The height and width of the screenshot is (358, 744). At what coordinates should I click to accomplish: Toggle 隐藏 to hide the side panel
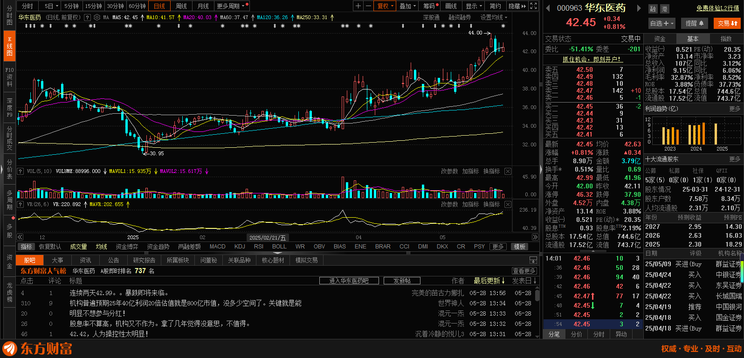click(517, 6)
